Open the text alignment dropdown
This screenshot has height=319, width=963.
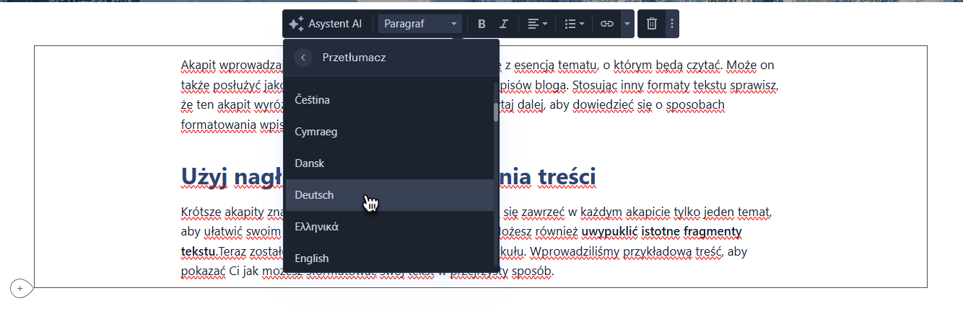[537, 24]
